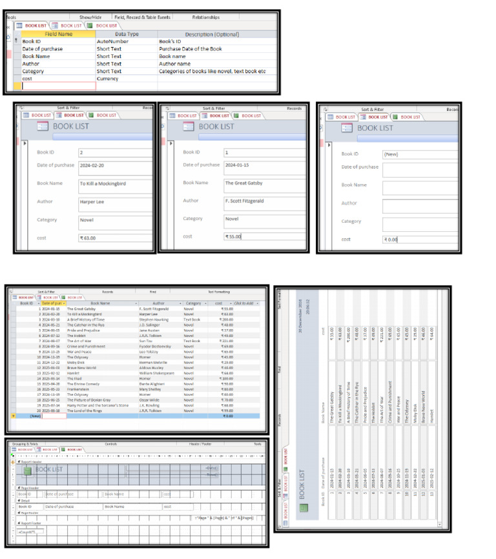Image resolution: width=496 pixels, height=559 pixels.
Task: Select the Report Header section bar
Action: (x=141, y=462)
